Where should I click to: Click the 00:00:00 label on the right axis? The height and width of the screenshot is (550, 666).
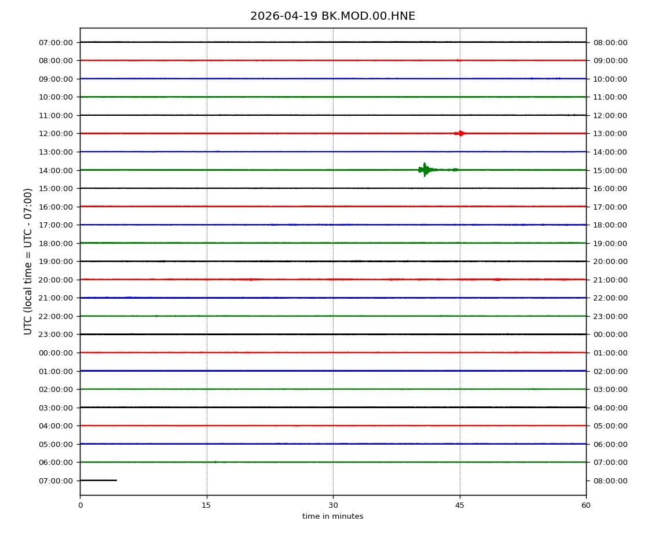610,335
